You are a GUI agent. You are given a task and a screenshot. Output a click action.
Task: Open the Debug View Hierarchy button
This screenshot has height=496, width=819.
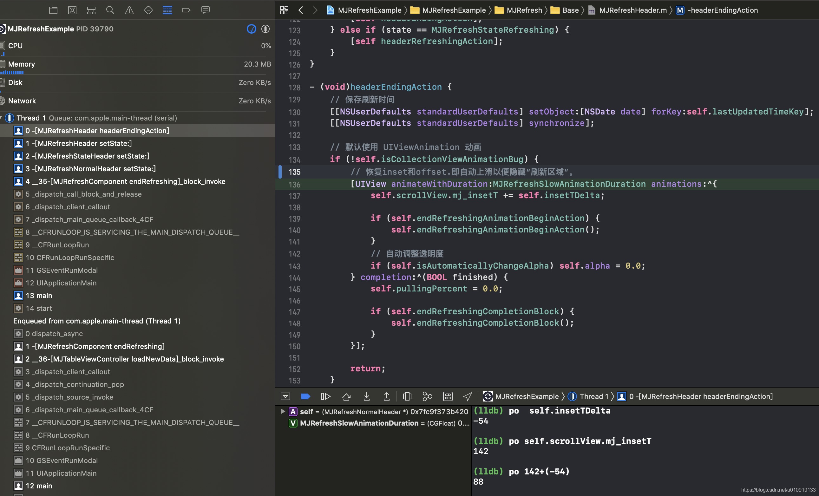407,396
